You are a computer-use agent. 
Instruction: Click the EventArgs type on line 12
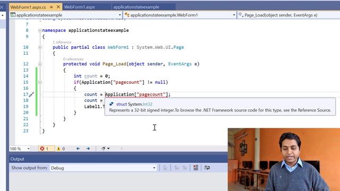[180, 64]
